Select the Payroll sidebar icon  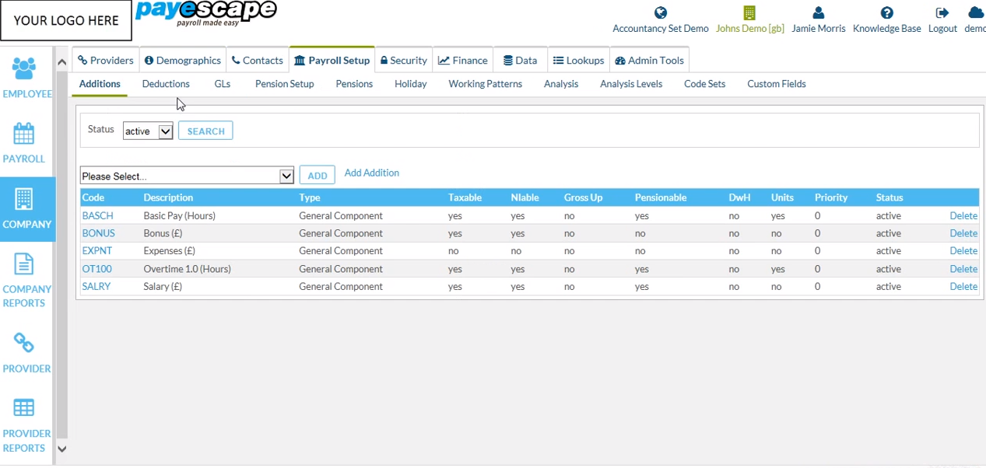coord(23,141)
